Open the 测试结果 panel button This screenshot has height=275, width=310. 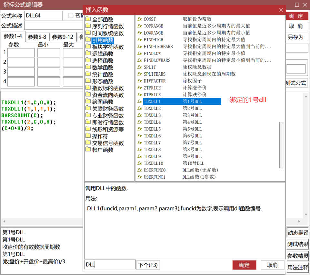tap(298, 244)
